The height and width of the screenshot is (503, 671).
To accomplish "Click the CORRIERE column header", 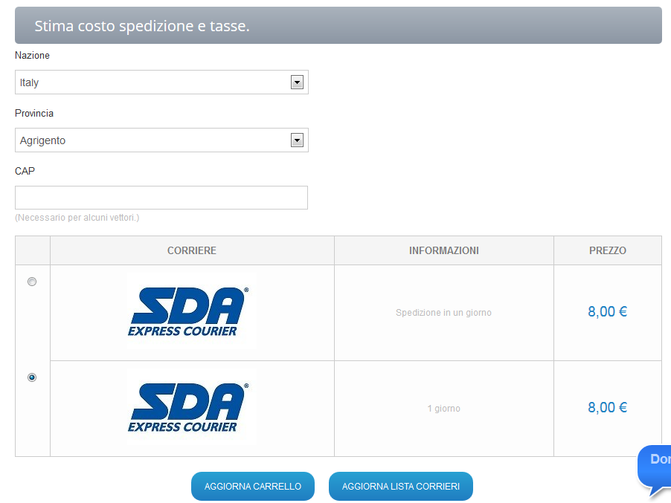I will (x=192, y=250).
